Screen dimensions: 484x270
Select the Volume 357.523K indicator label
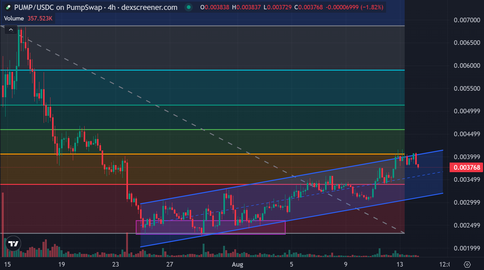(28, 18)
